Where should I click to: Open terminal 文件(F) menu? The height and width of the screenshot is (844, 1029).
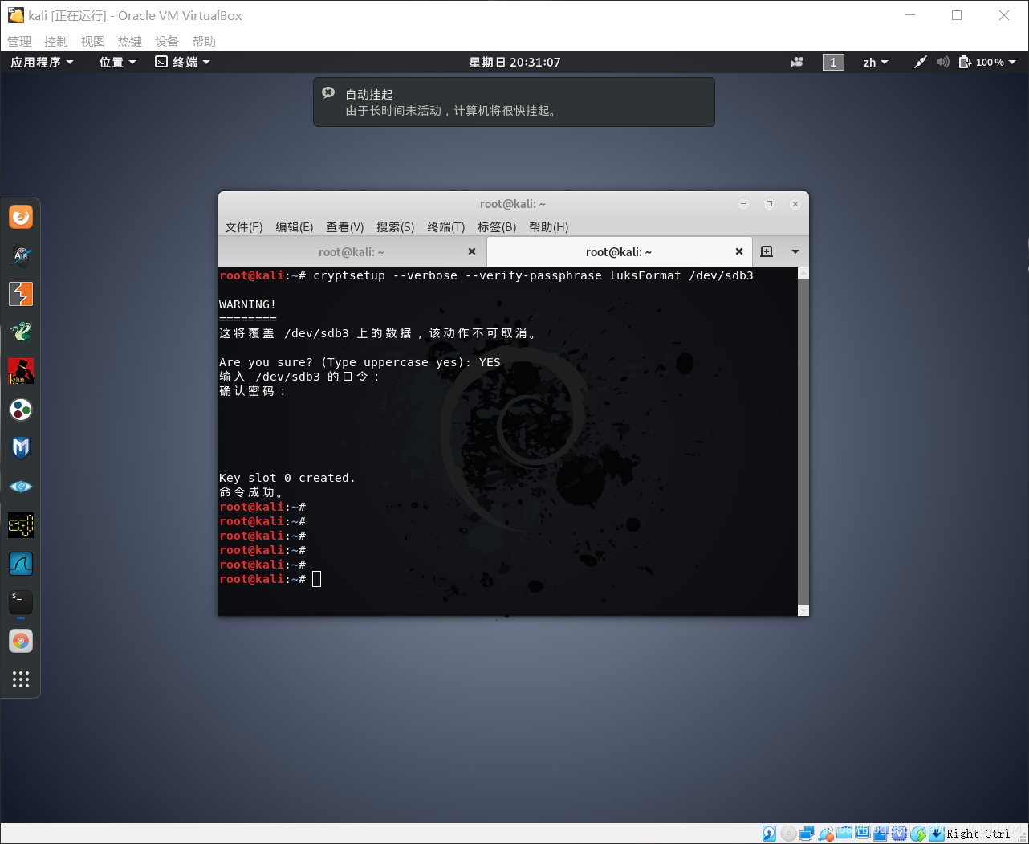[x=244, y=227]
